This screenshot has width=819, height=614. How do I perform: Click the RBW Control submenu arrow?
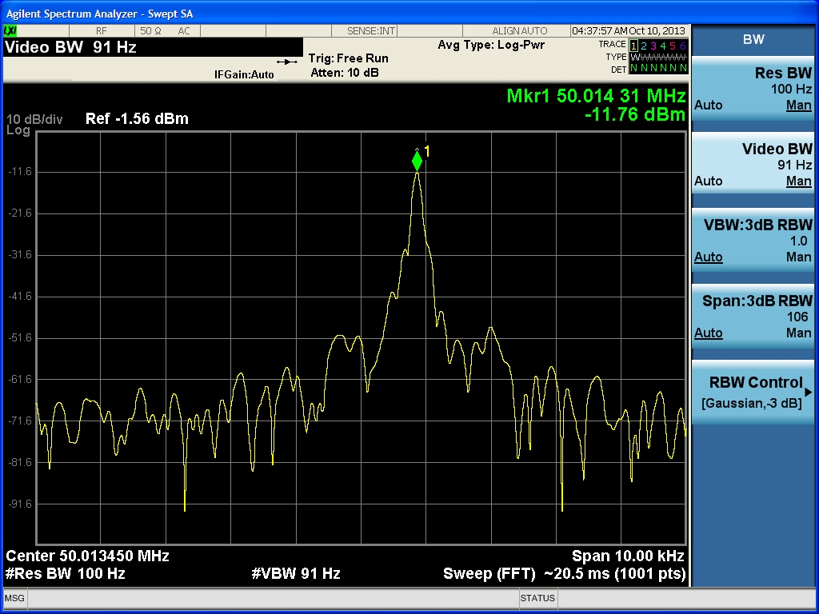[809, 392]
